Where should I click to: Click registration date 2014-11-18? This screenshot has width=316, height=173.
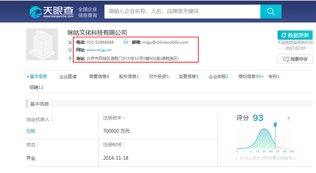click(x=116, y=158)
